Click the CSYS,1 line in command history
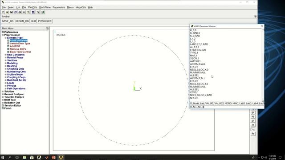The height and width of the screenshot is (160, 285). tap(194, 92)
